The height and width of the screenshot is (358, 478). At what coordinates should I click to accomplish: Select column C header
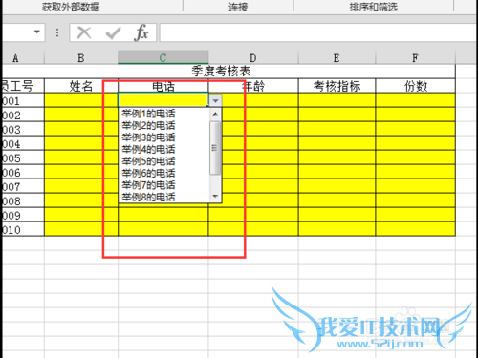coord(163,57)
